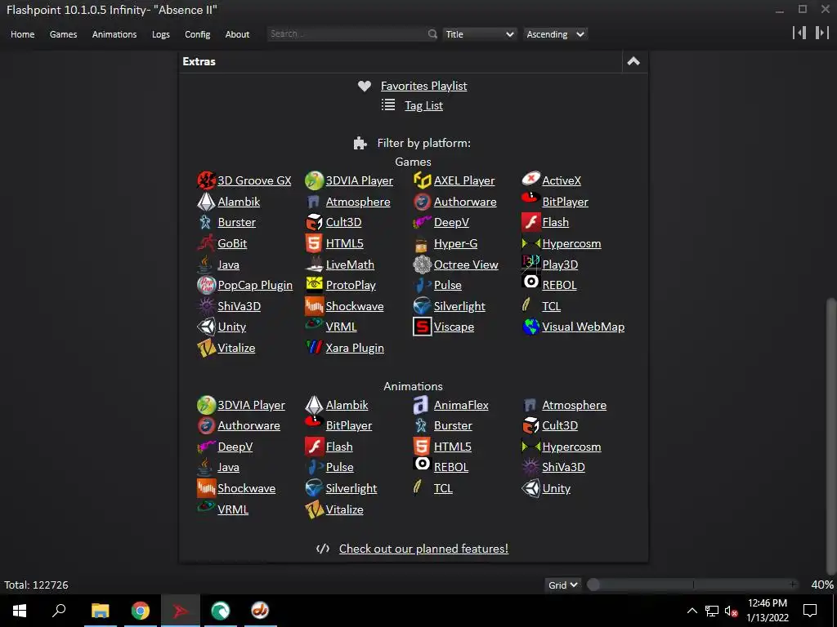Viewport: 837px width, 627px height.
Task: Click the AXEL Player icon
Action: 422,180
